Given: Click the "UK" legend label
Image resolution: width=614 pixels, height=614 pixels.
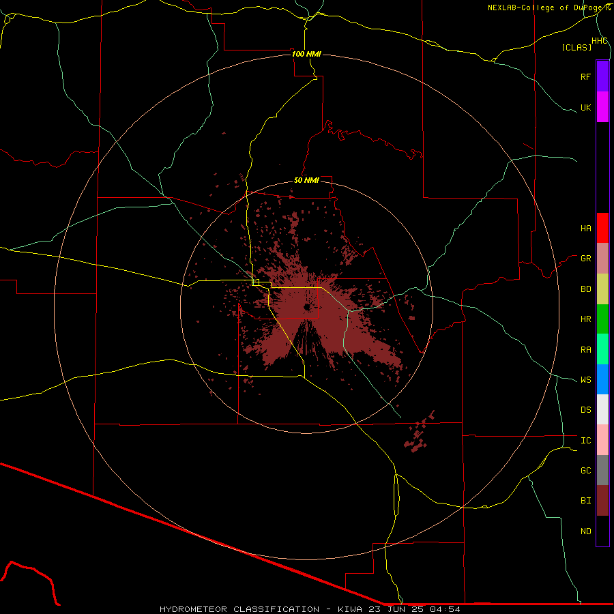Looking at the screenshot, I should pos(585,107).
